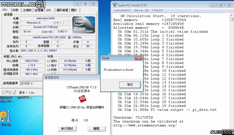
Task: Click the 45 nm process value
Action: click(x=27, y=31)
